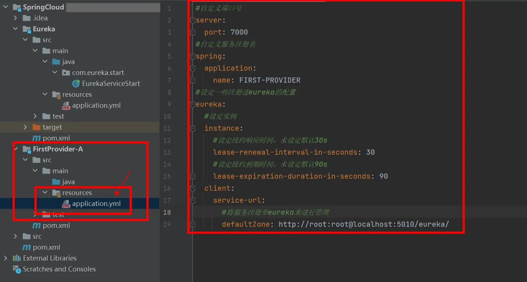The width and height of the screenshot is (527, 282).
Task: Click the Maven icon of Eureka's pom.xml
Action: pyautogui.click(x=37, y=138)
